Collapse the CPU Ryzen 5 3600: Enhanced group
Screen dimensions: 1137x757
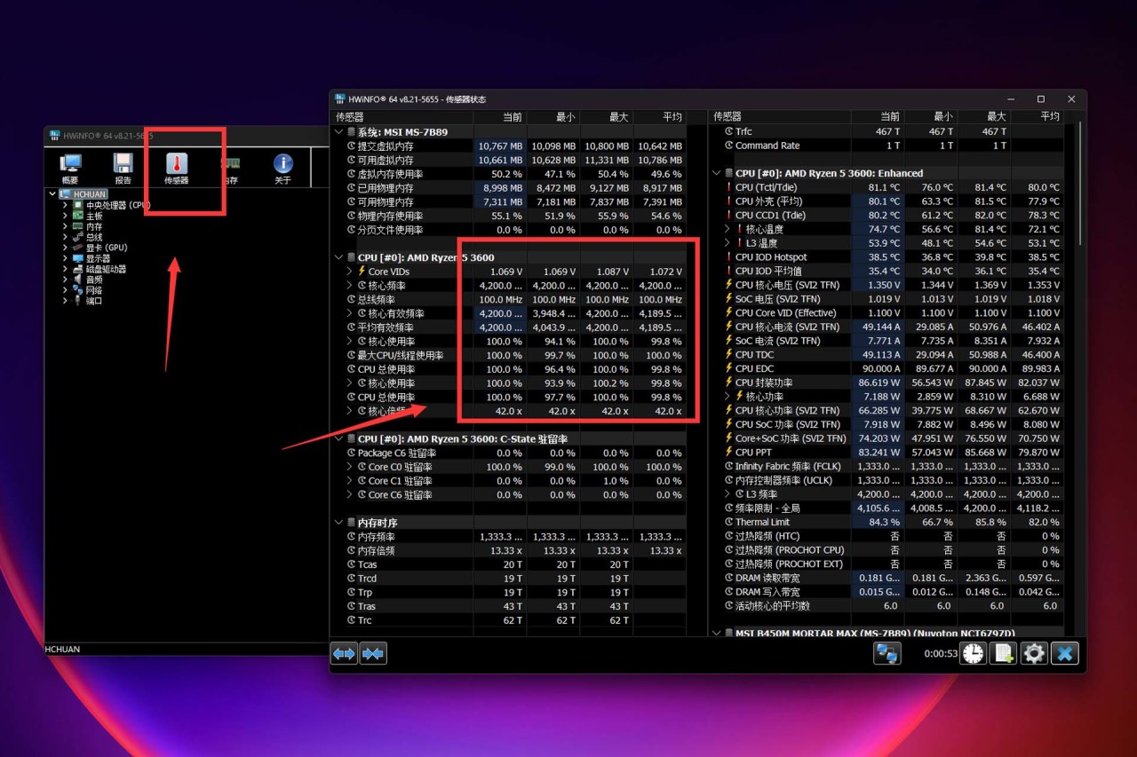pyautogui.click(x=717, y=173)
